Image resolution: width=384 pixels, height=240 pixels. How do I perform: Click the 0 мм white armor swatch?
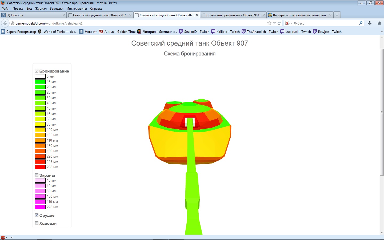coord(40,76)
